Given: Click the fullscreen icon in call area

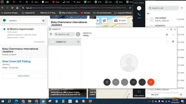Looking at the screenshot, I should coord(167,42).
